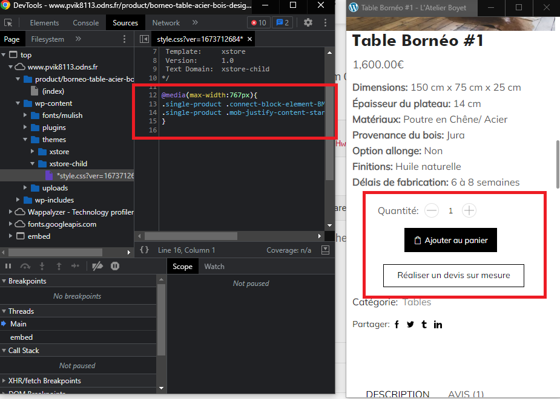The height and width of the screenshot is (399, 560).
Task: Click Ajouter au panier button
Action: click(450, 240)
